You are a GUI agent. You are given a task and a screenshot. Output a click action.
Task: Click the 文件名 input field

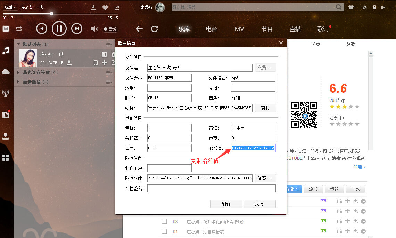coord(200,68)
